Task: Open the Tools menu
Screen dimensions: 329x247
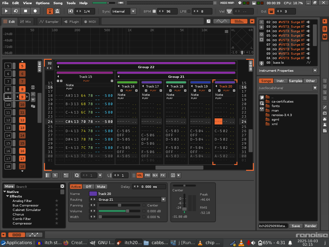Action: click(71, 3)
